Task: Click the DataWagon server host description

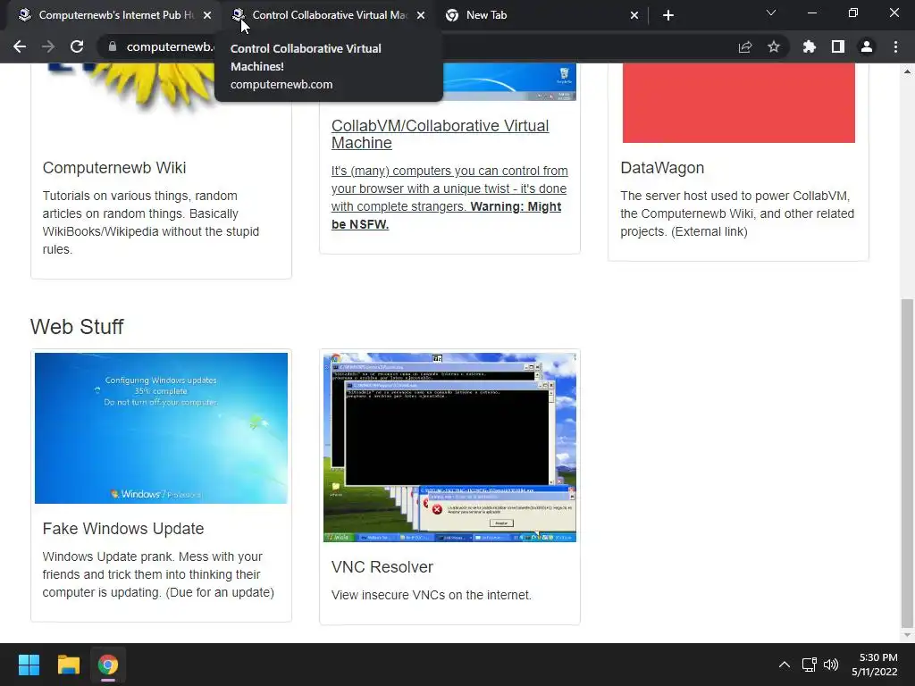Action: coord(737,213)
